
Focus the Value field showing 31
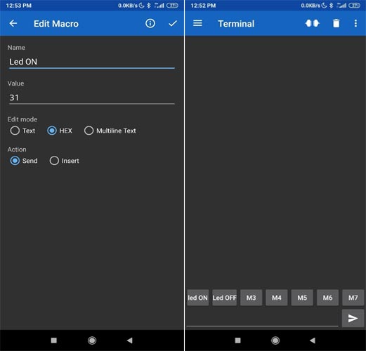(x=92, y=98)
